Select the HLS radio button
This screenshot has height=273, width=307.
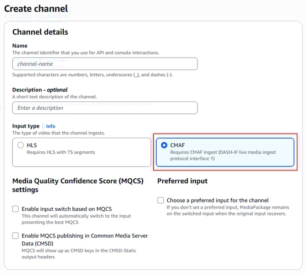click(x=20, y=145)
